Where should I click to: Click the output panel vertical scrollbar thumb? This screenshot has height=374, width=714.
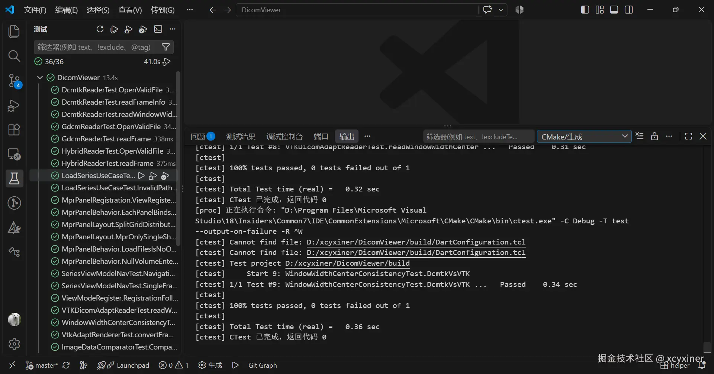[707, 347]
